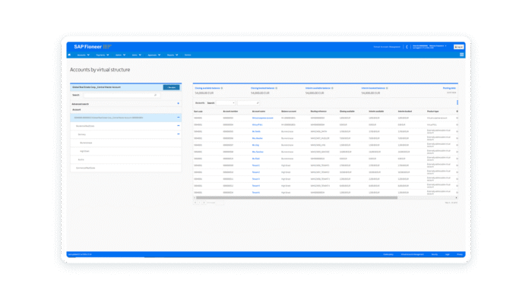532x299 pixels.
Task: Click the horizontal scrollbar's right arrow
Action: [x=456, y=198]
